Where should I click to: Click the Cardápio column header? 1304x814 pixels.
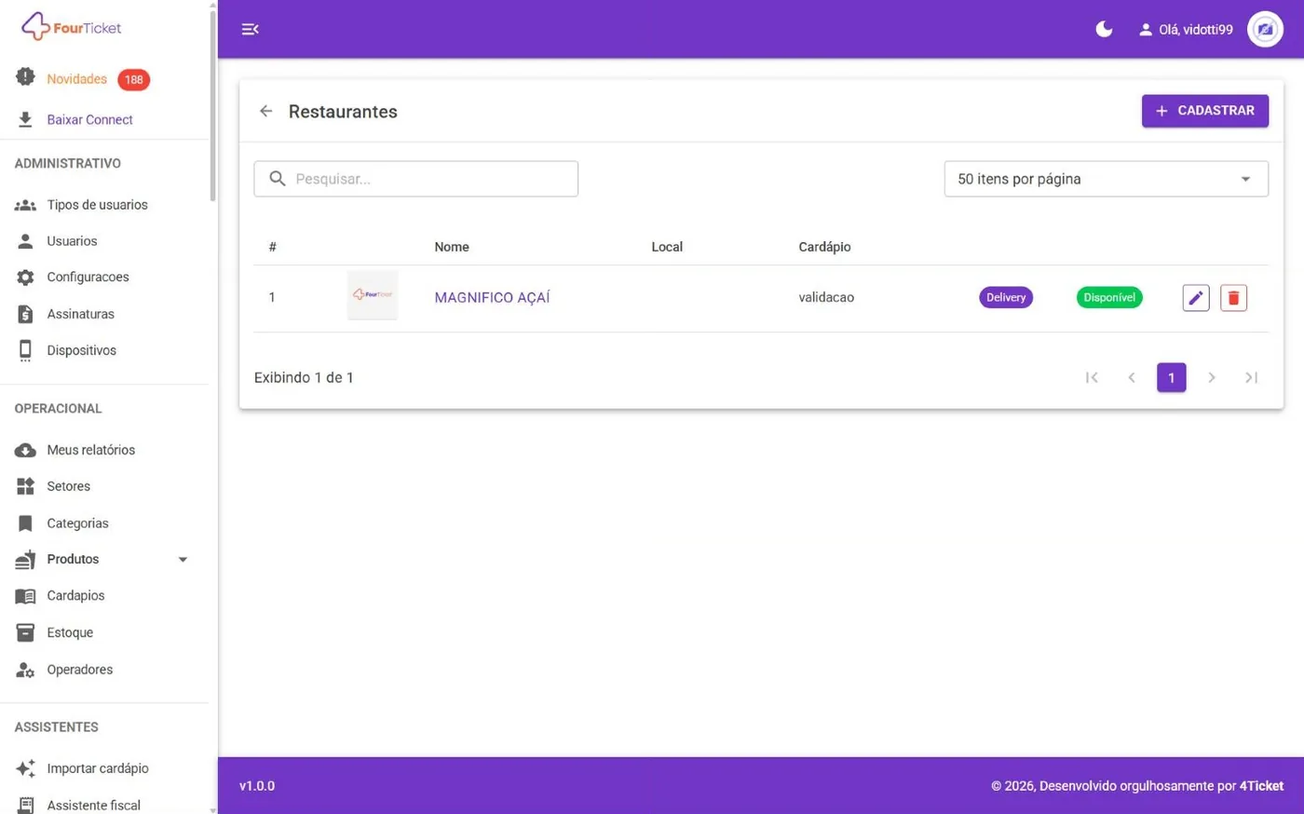pyautogui.click(x=824, y=247)
